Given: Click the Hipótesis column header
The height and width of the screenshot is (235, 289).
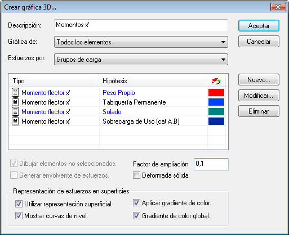Looking at the screenshot, I should (x=153, y=81).
